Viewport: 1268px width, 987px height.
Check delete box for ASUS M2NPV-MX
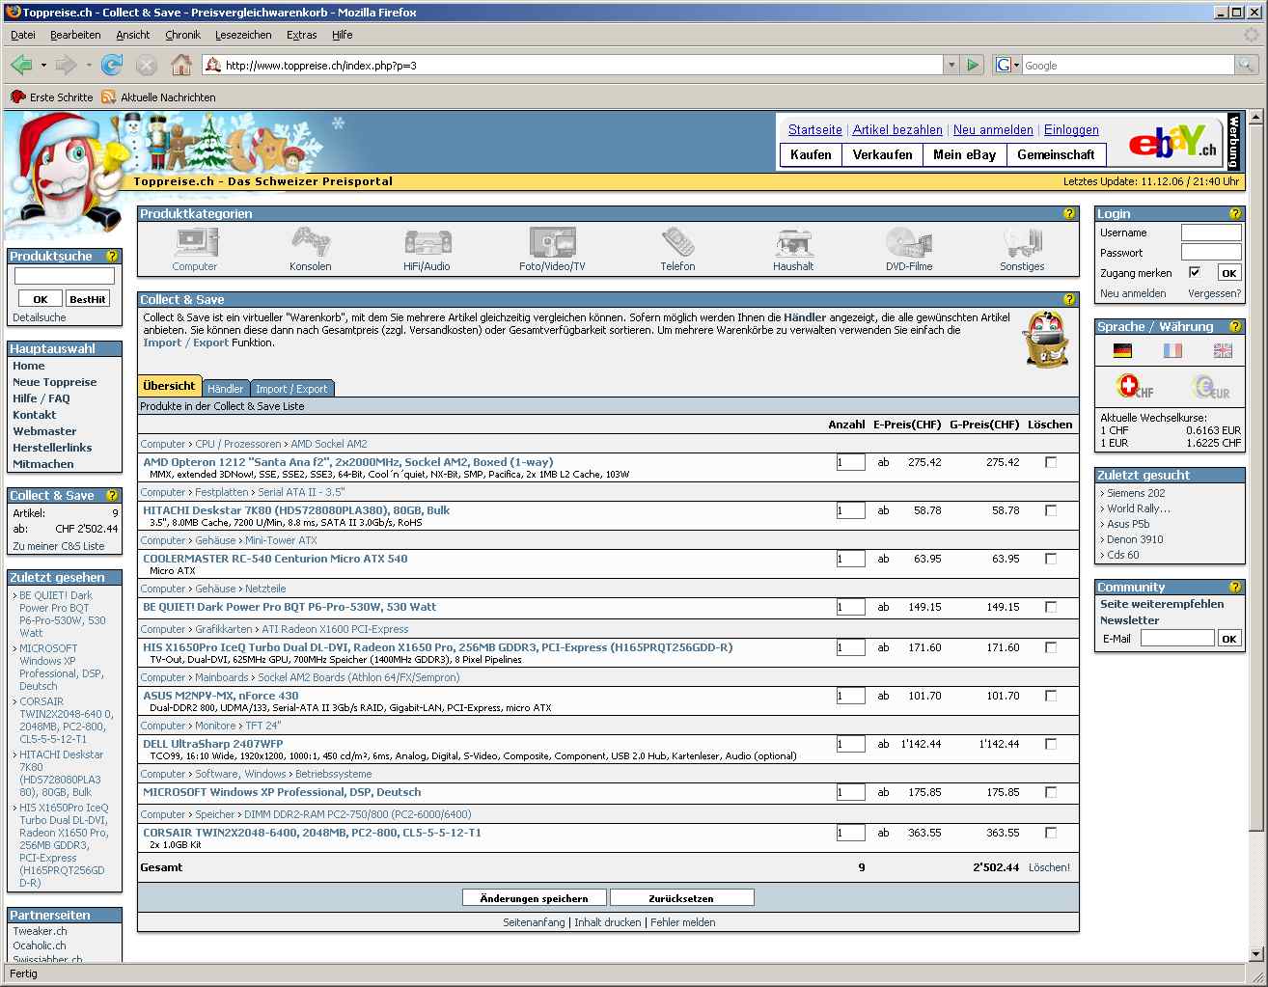coord(1051,696)
